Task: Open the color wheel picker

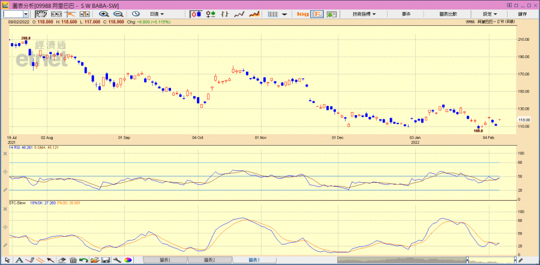Action: 128,260
